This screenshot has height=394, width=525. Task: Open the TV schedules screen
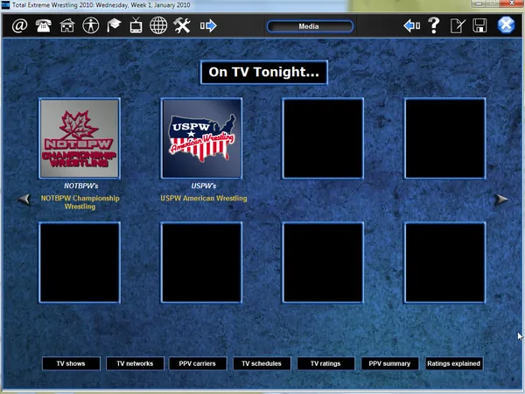(x=262, y=363)
